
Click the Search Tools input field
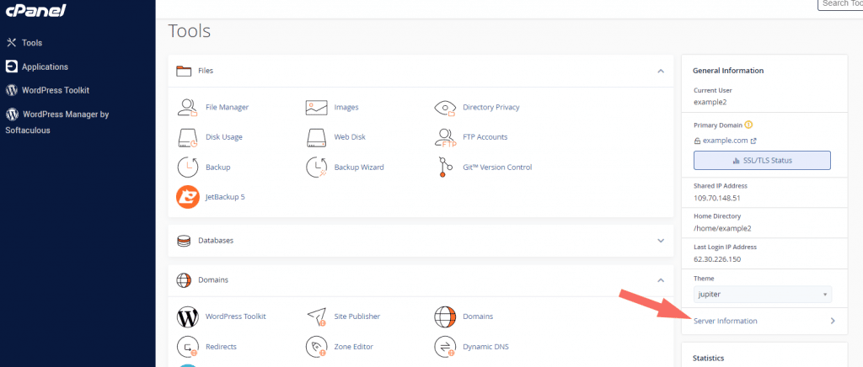(840, 4)
